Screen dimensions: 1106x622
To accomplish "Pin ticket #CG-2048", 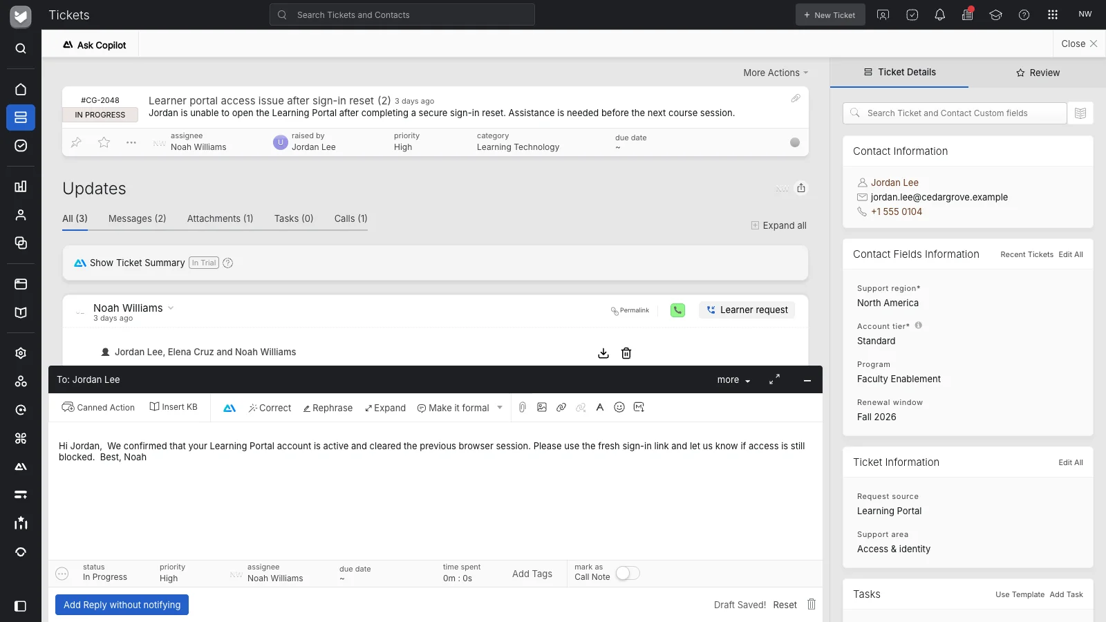I will click(x=76, y=142).
